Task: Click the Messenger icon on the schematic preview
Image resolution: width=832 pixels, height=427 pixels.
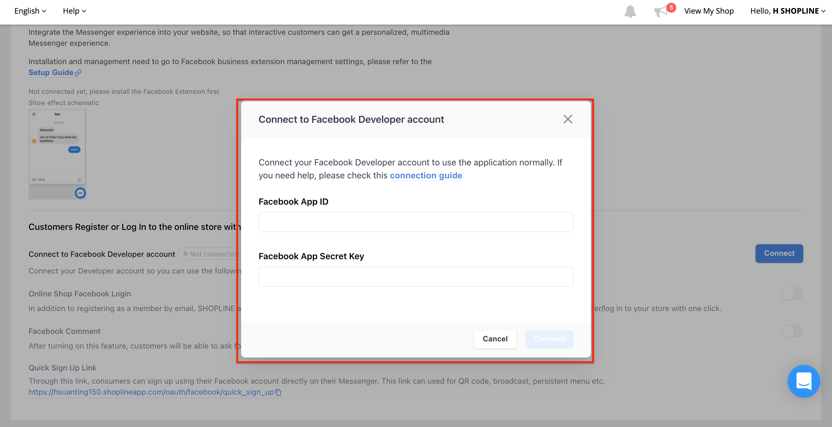Action: click(x=80, y=193)
